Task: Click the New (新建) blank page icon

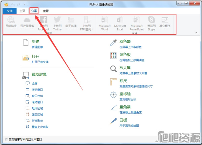Action: pyautogui.click(x=26, y=42)
